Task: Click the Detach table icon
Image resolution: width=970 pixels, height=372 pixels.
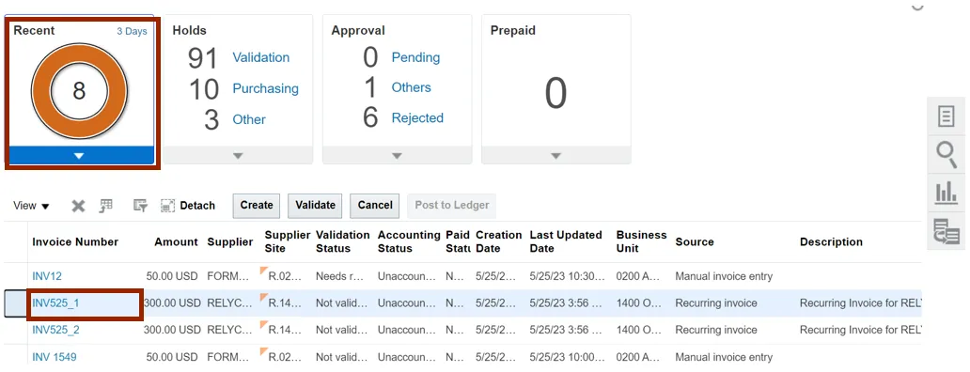Action: tap(167, 206)
